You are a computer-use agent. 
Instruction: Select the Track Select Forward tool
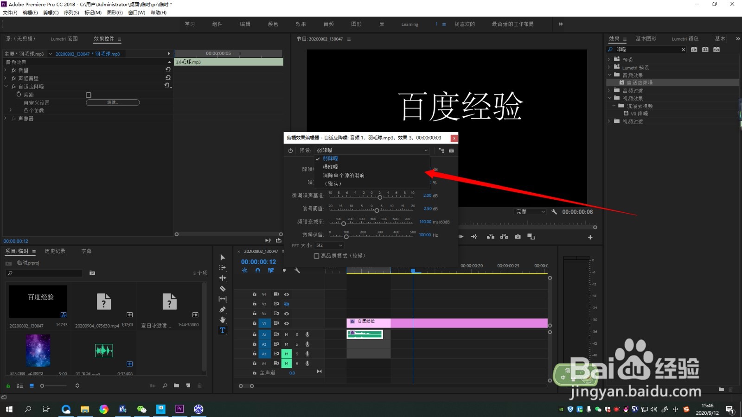coord(223,267)
